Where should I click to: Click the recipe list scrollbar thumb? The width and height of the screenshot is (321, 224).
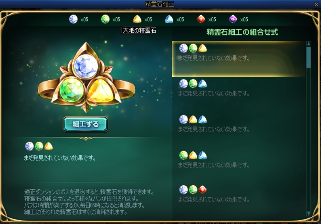(309, 57)
